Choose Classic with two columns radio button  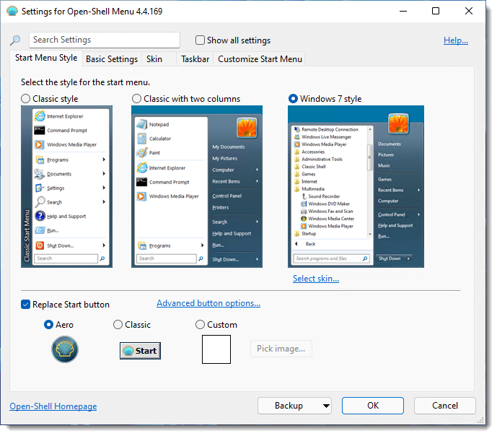click(x=136, y=99)
